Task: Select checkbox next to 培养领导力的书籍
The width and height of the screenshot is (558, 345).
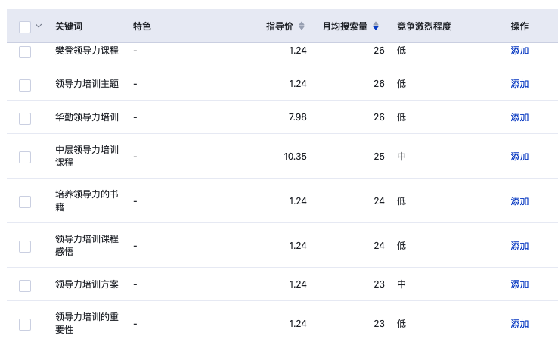Action: 25,202
